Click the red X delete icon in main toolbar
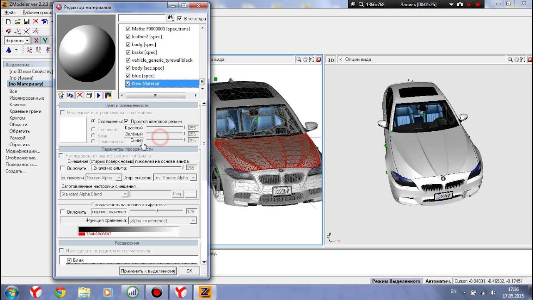This screenshot has height=300, width=533. point(35,22)
